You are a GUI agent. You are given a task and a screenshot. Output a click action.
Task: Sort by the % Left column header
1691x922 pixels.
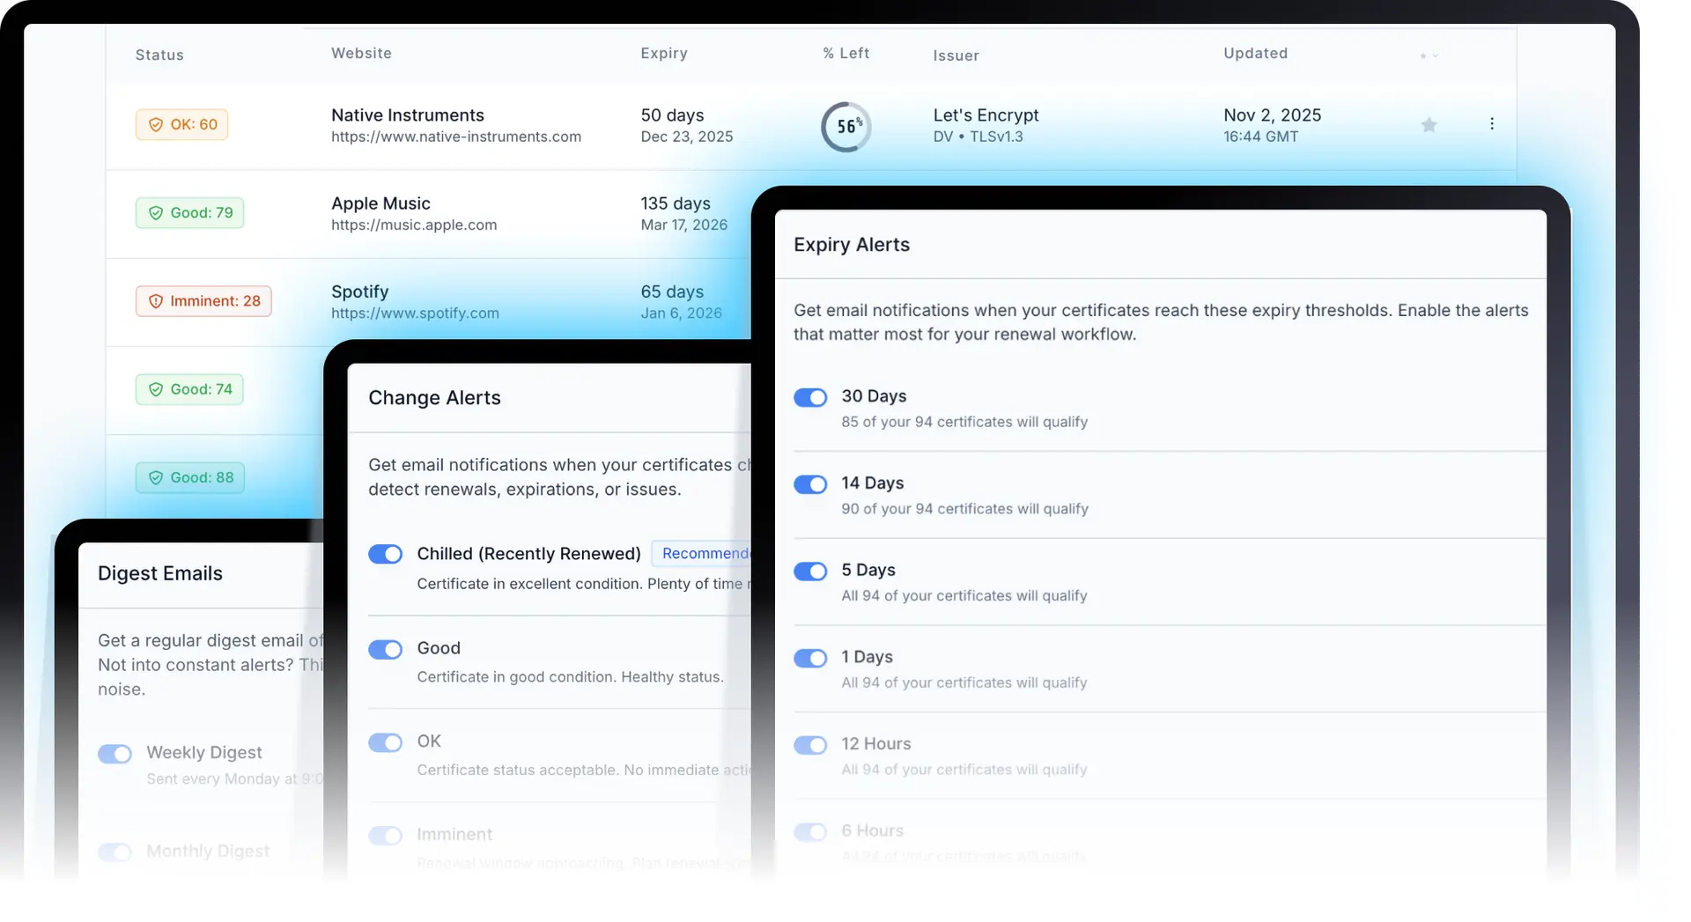[x=845, y=53]
